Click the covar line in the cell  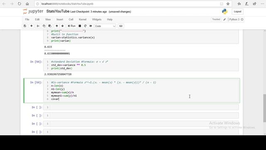[x=55, y=99]
